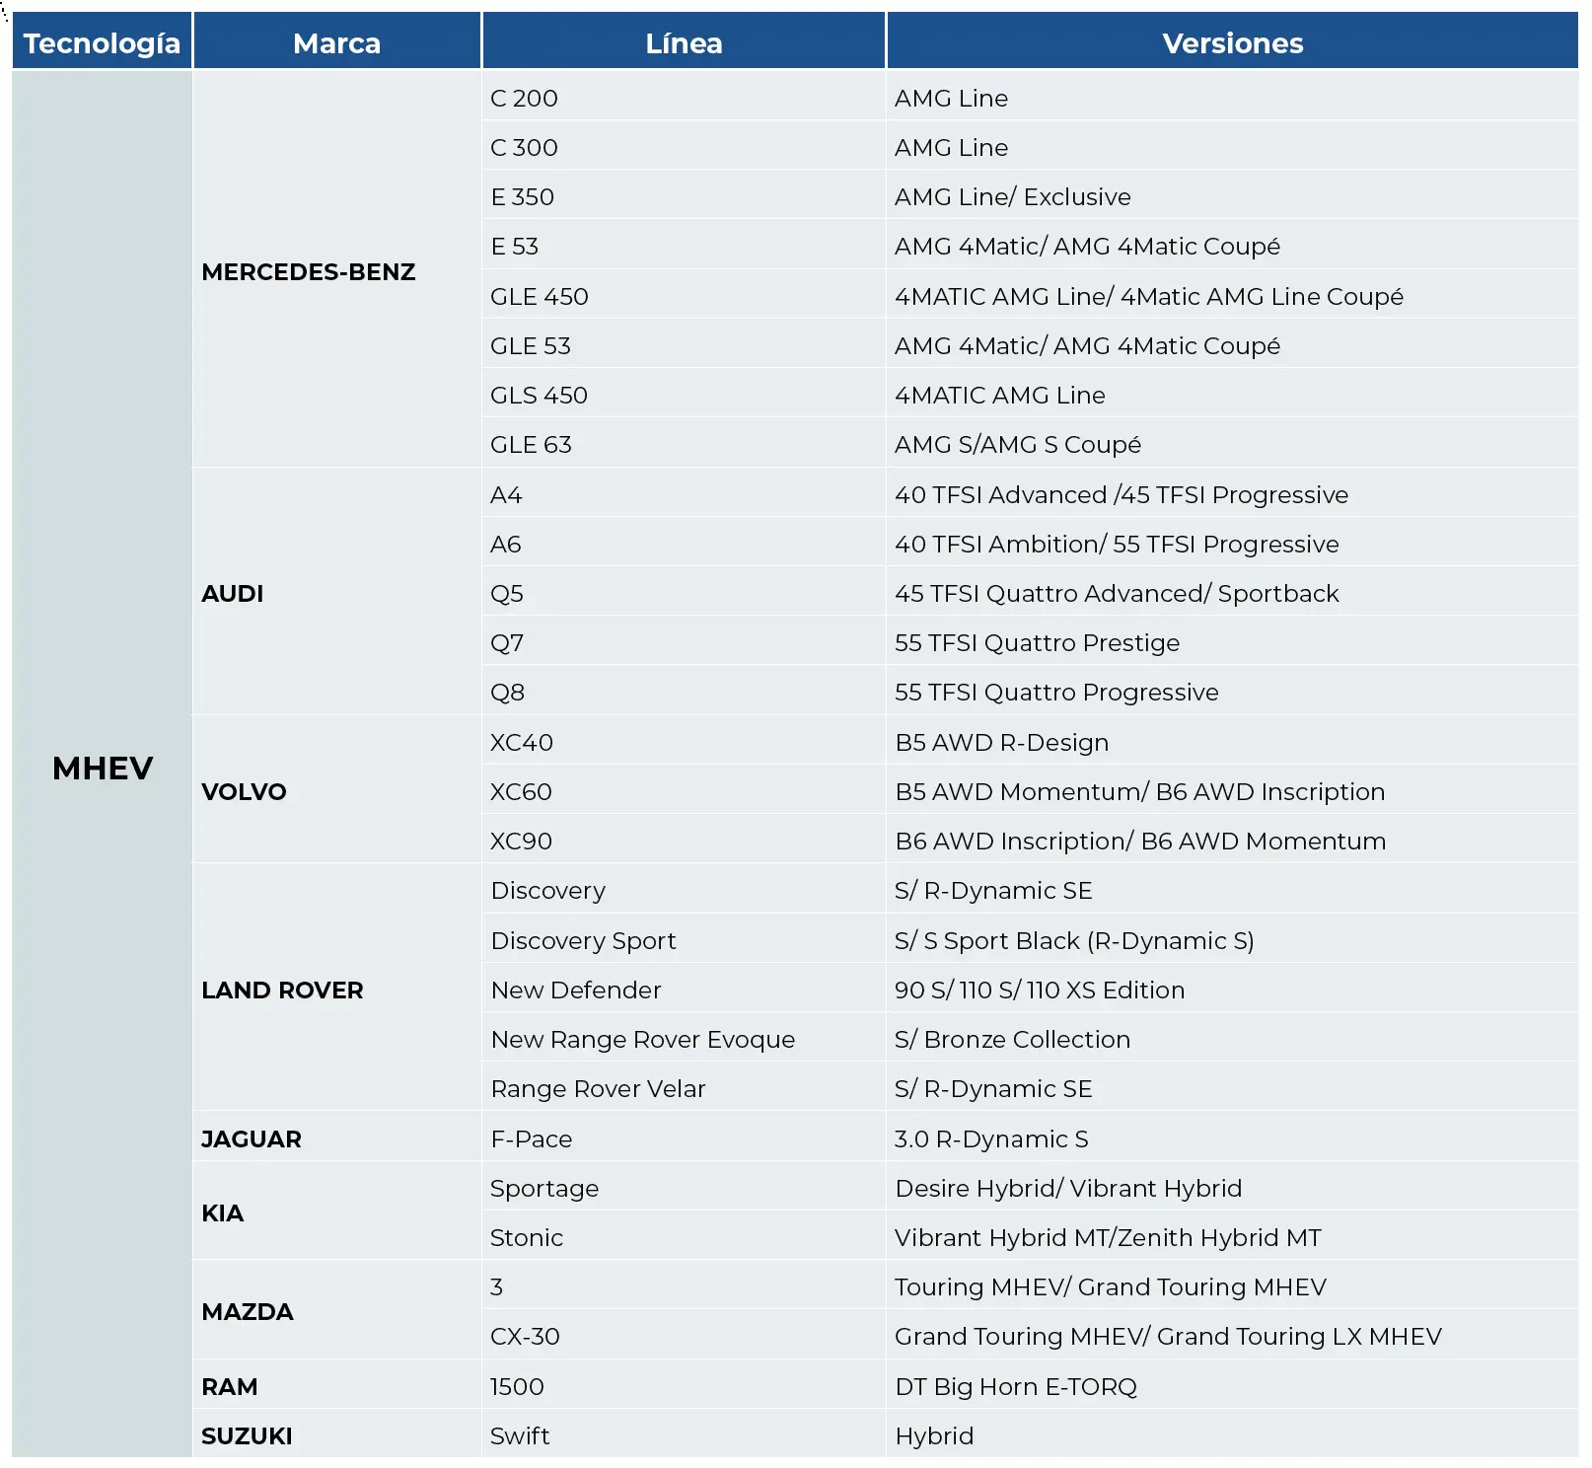Click the 'AUDI' brand cell
Image resolution: width=1592 pixels, height=1468 pixels.
[x=336, y=593]
